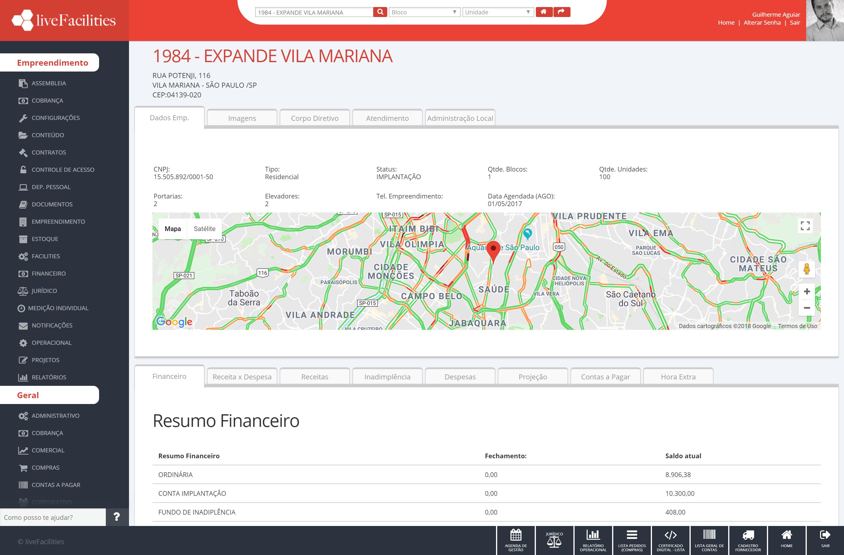Expand the Unidade dropdown
The width and height of the screenshot is (844, 555).
pyautogui.click(x=498, y=12)
